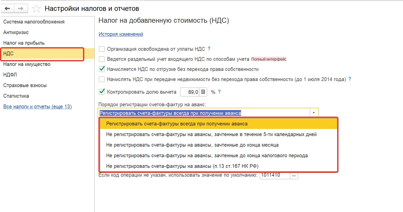
Task: Click 'Полный интерфейс' label
Action: coord(269,59)
